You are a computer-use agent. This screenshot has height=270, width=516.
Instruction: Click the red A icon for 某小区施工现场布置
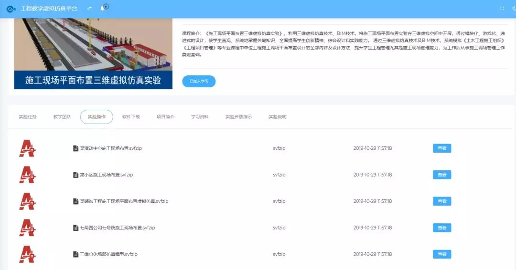click(x=27, y=175)
